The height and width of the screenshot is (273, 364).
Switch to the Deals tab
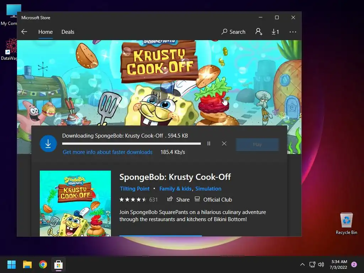(68, 32)
